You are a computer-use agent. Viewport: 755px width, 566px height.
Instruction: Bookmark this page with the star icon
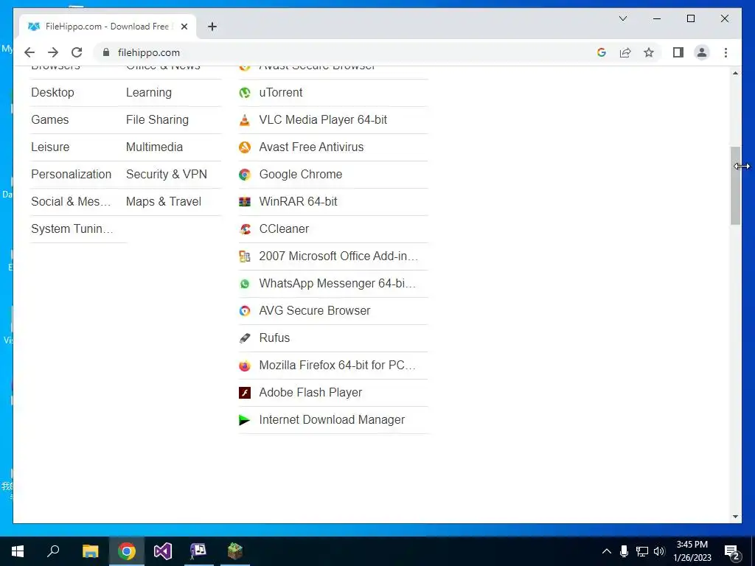[649, 52]
